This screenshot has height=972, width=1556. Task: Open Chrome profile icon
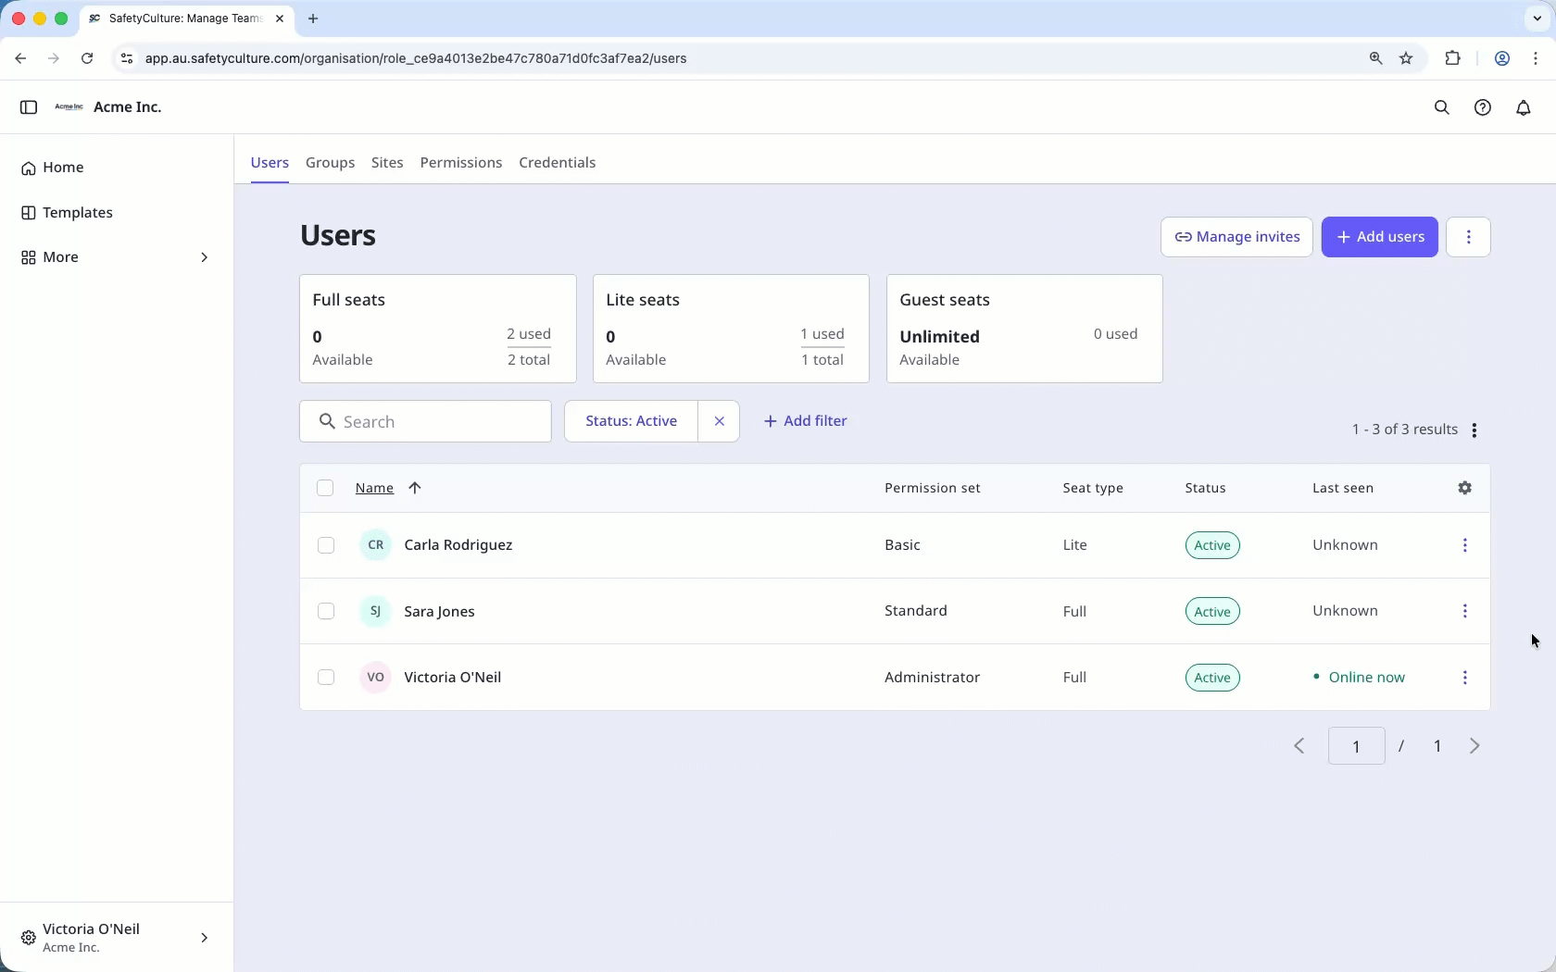tap(1502, 58)
